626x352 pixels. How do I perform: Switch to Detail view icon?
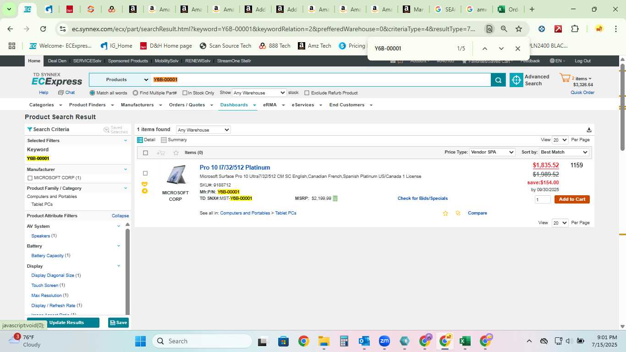coord(140,140)
